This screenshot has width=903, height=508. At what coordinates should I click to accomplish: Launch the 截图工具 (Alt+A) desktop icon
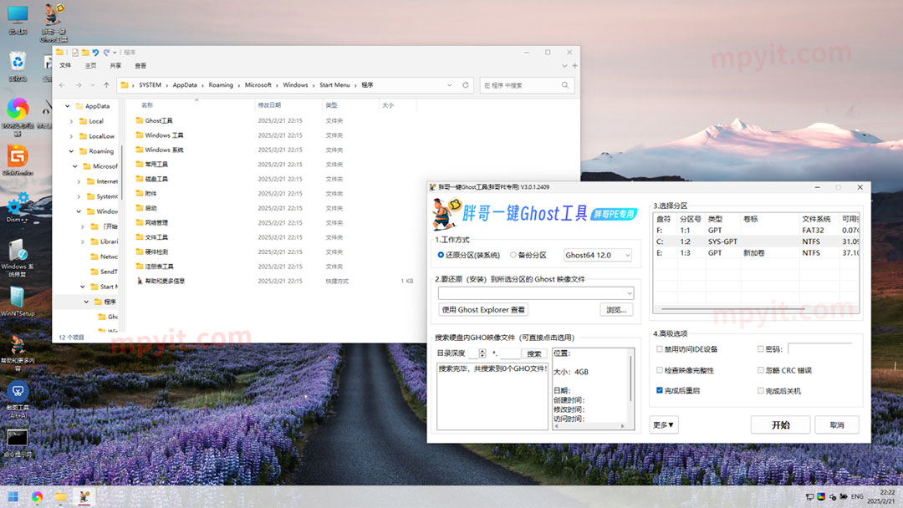coord(18,399)
